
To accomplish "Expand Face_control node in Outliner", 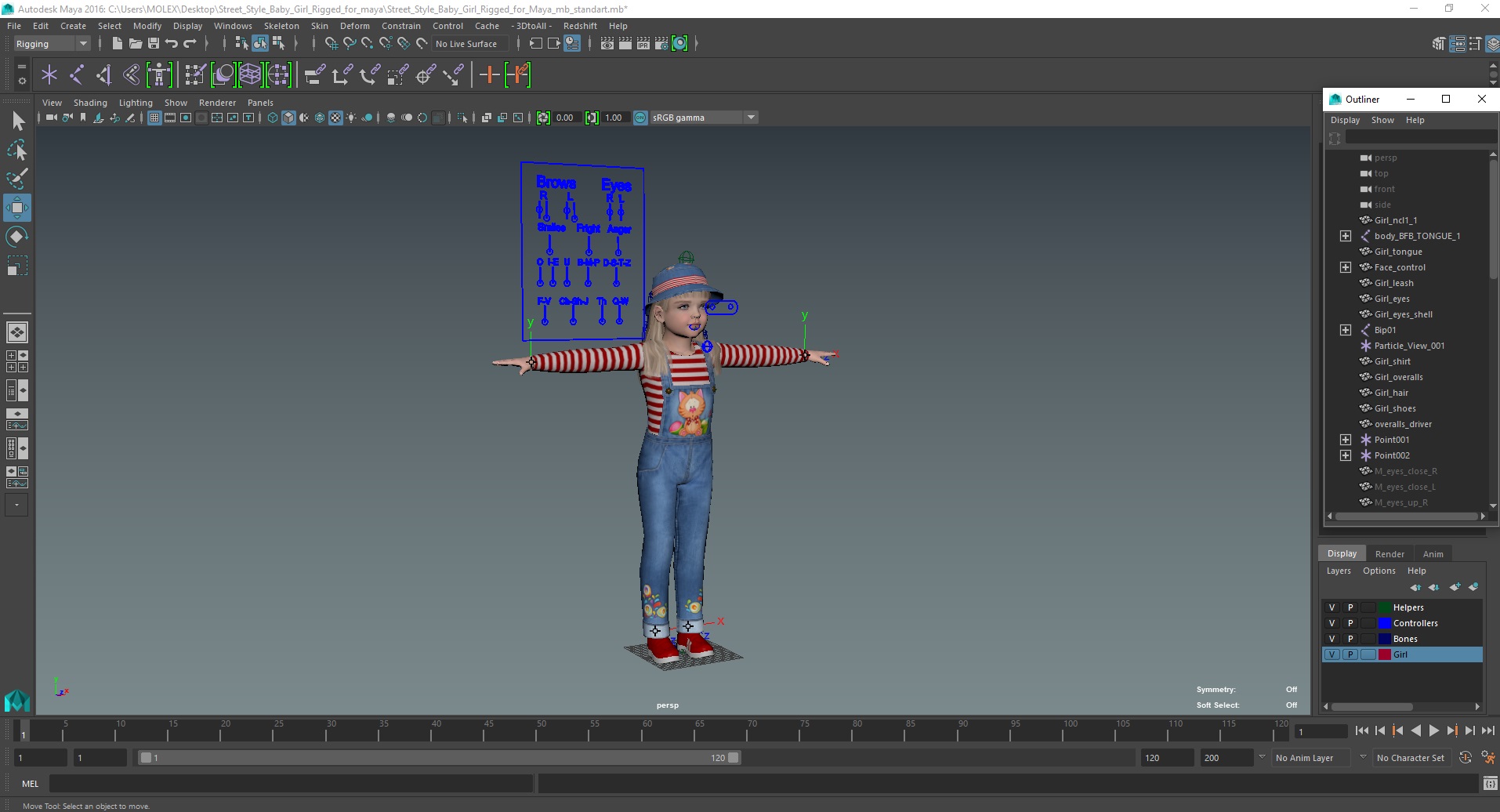I will pyautogui.click(x=1346, y=267).
